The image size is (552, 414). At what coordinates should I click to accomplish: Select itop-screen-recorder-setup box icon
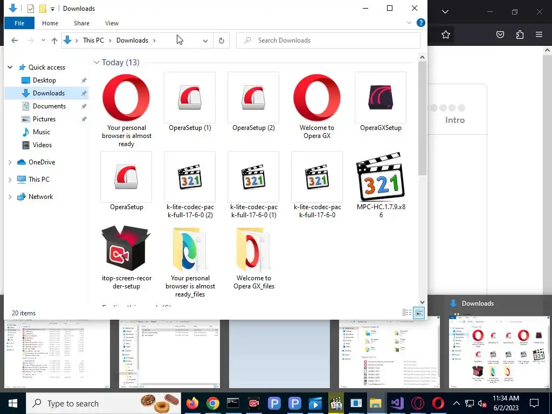tap(126, 248)
